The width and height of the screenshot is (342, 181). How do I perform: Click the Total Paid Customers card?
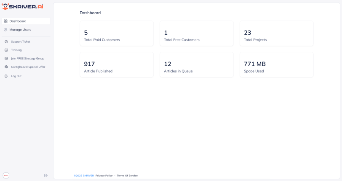(117, 34)
